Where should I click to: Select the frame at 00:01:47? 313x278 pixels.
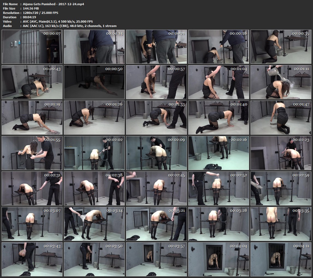pyautogui.click(x=281, y=118)
